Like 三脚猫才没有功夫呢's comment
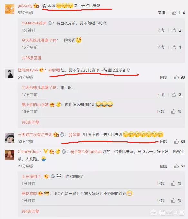 click(180, 142)
